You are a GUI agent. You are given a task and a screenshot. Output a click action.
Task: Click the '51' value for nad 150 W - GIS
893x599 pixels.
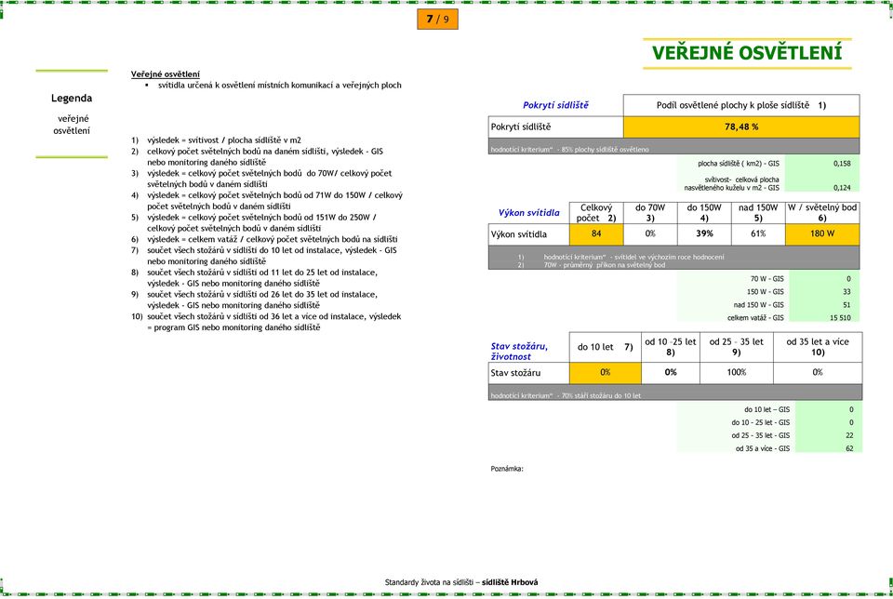846,305
